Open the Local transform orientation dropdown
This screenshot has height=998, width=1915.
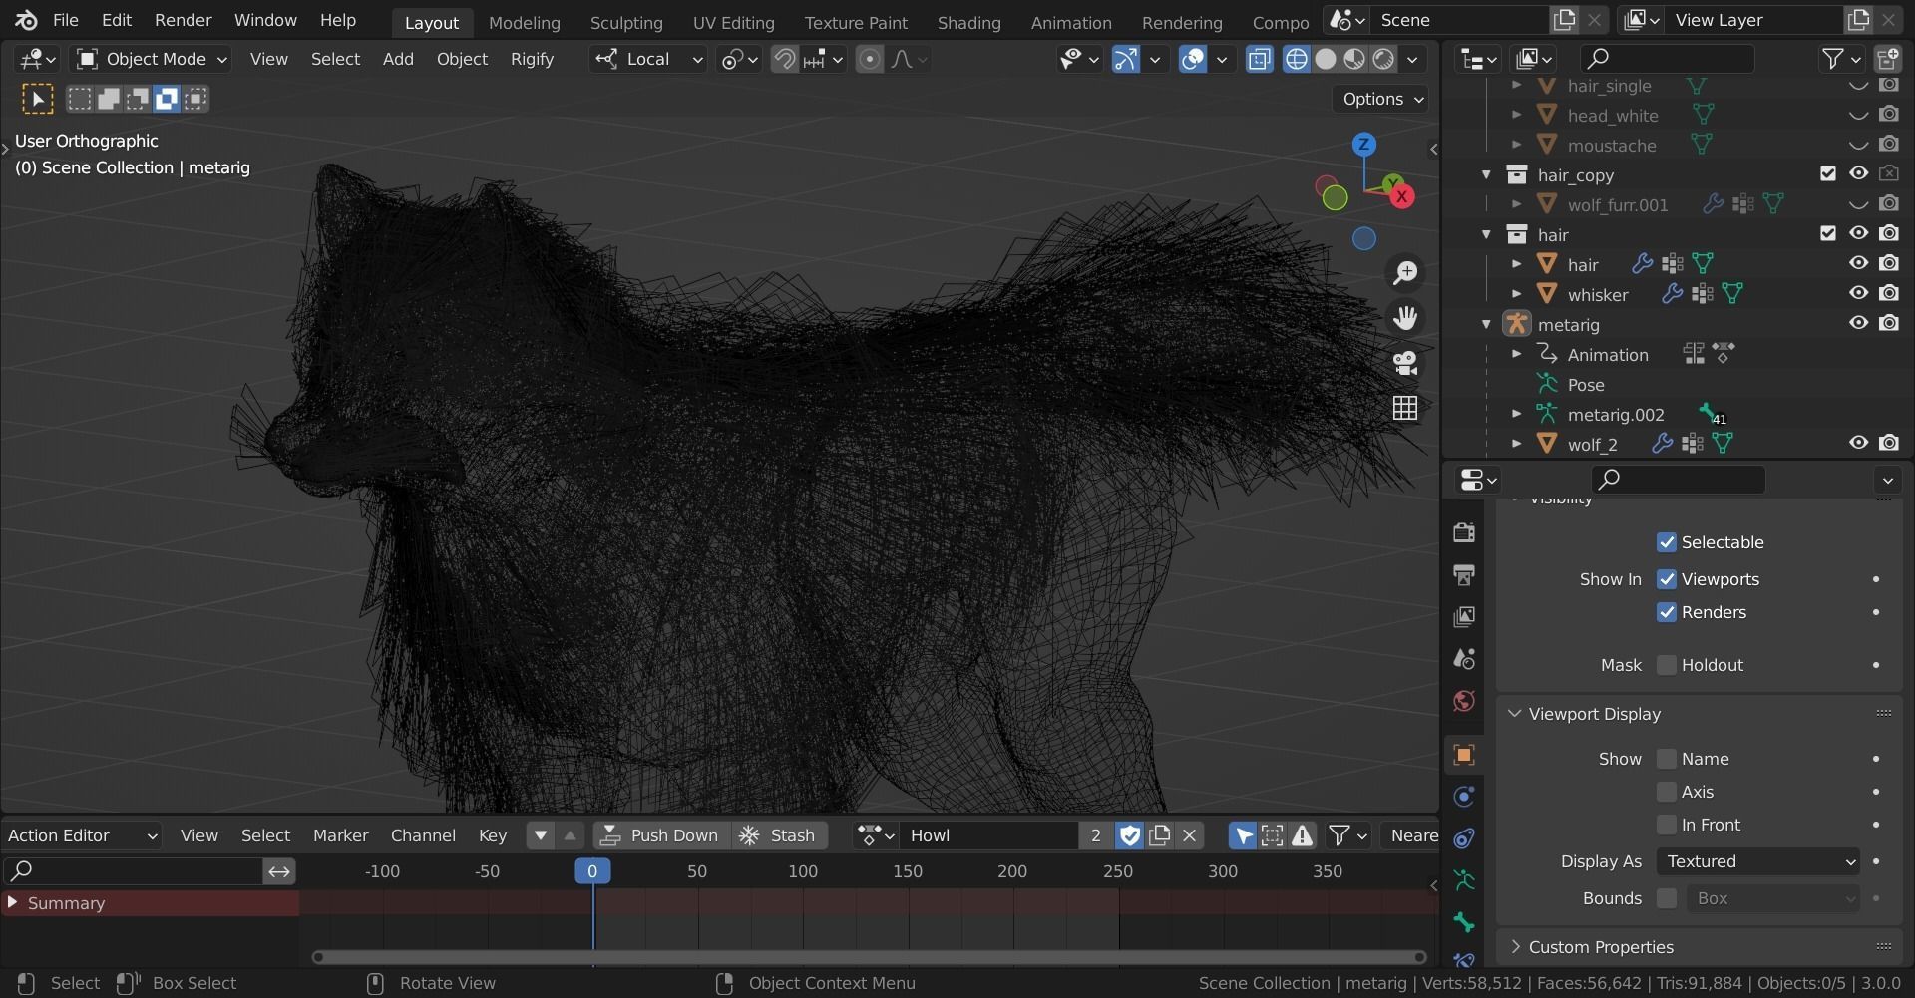[648, 60]
